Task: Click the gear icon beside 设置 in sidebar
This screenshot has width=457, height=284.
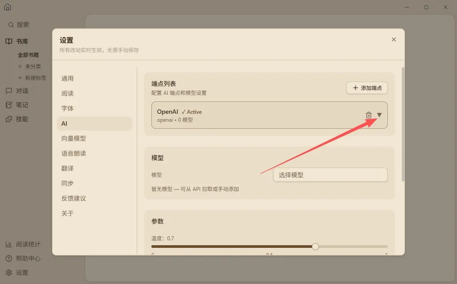Action: point(9,273)
